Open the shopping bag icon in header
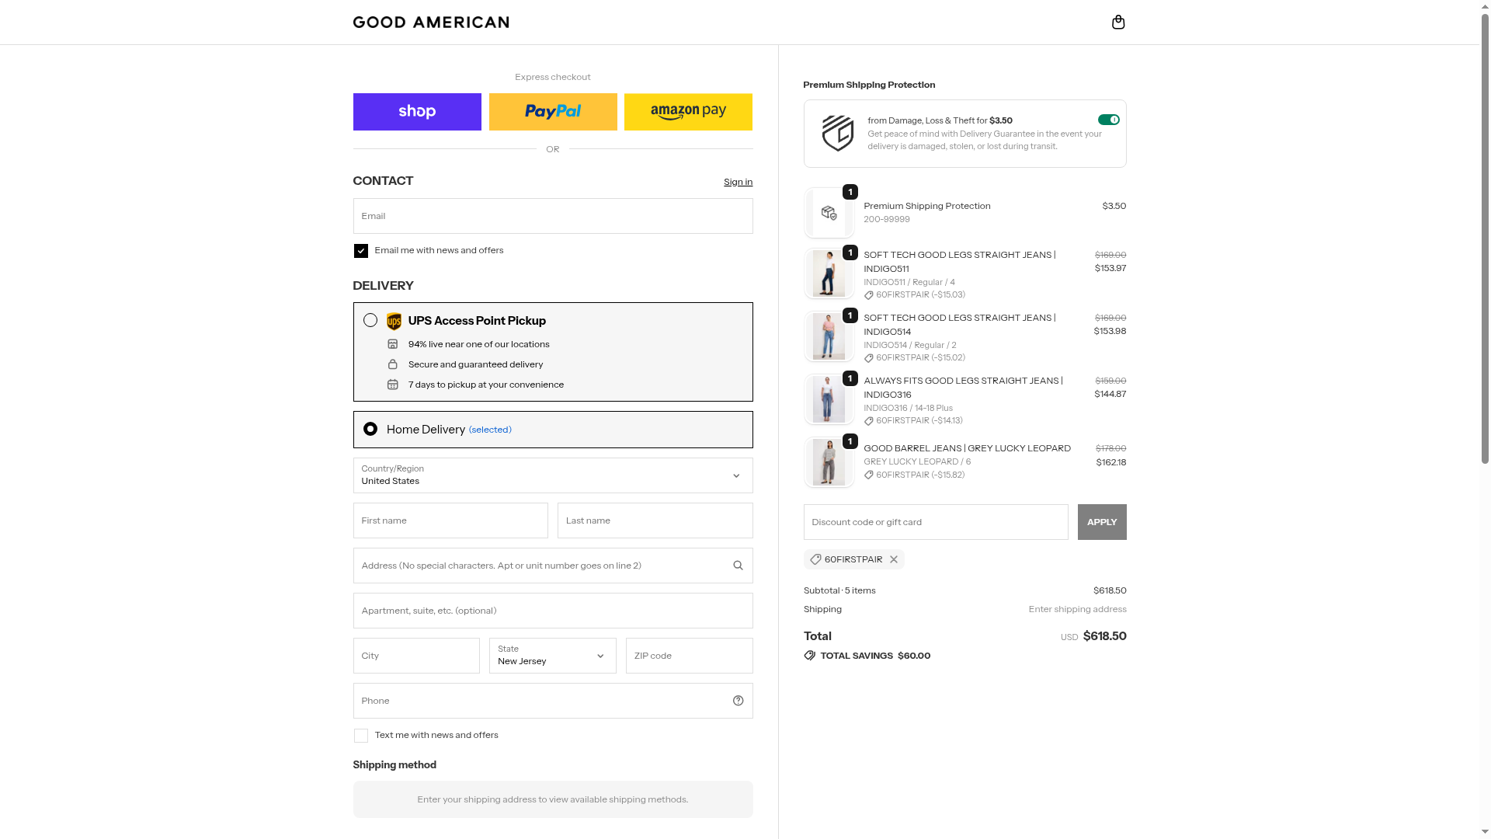The height and width of the screenshot is (839, 1491). (x=1118, y=22)
